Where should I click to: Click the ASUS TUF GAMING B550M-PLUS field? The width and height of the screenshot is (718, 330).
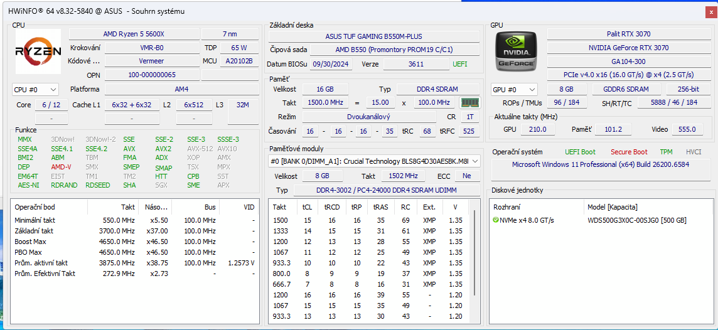[x=373, y=36]
